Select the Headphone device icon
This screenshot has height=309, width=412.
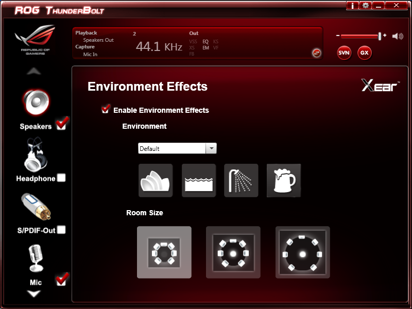(x=36, y=154)
